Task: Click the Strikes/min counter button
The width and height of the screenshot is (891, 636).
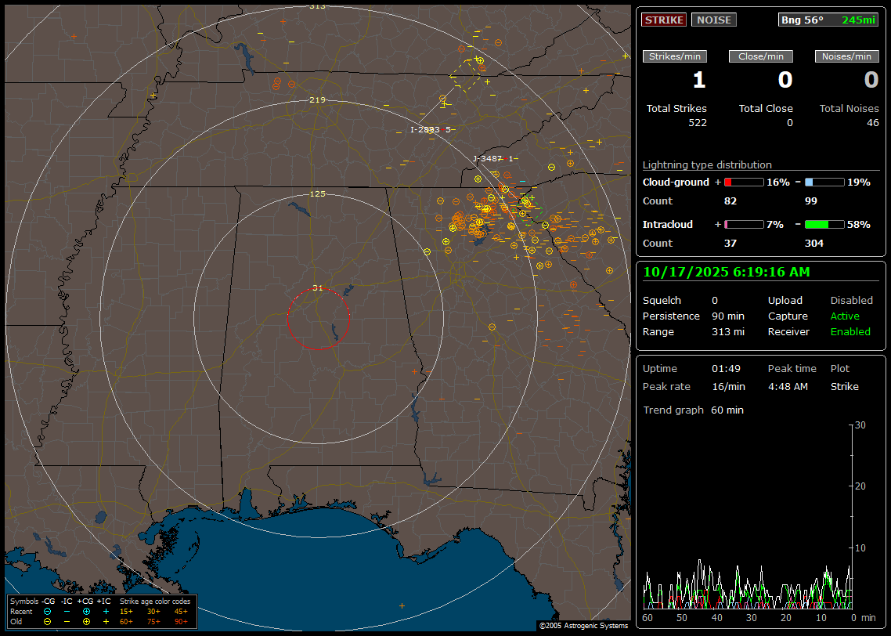Action: point(675,56)
